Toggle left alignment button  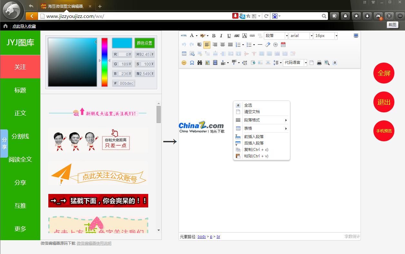(207, 45)
